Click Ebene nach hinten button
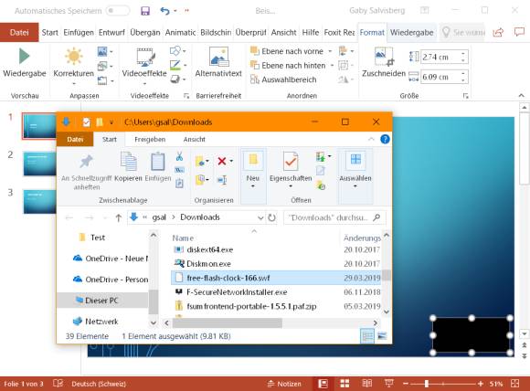The height and width of the screenshot is (391, 530). (289, 66)
